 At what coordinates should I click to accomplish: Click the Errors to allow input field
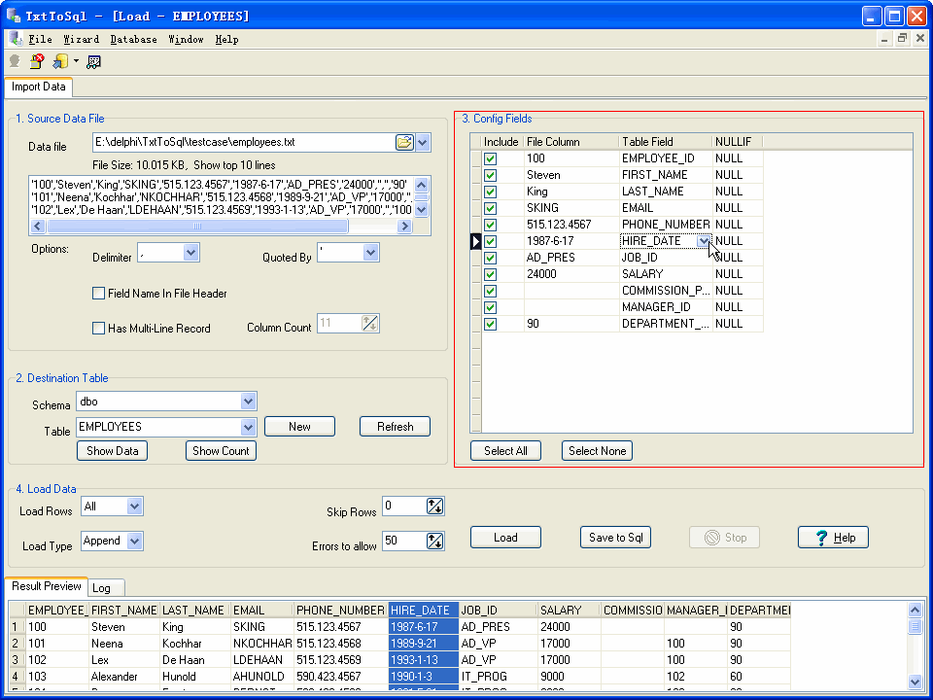[x=404, y=542]
